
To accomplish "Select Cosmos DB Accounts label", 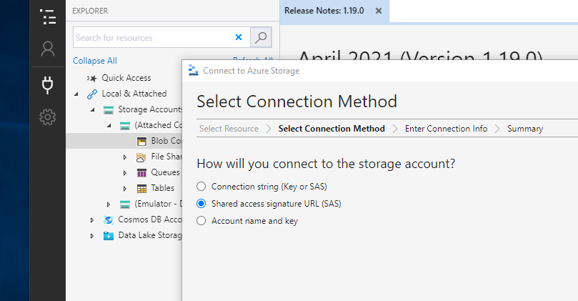I will pos(149,219).
